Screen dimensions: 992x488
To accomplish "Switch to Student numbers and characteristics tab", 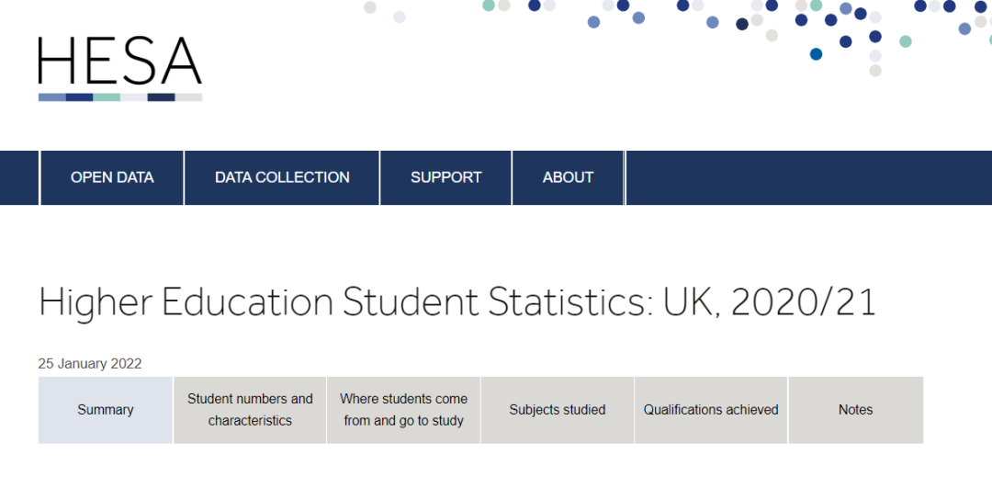I will 250,410.
